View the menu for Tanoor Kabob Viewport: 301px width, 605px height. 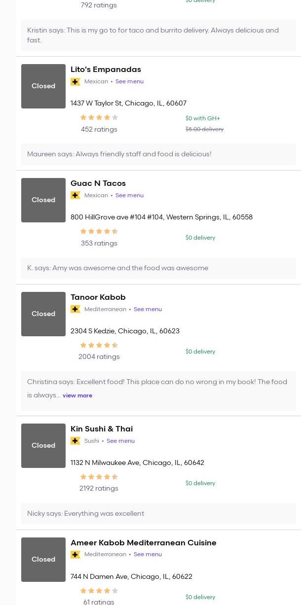pos(148,310)
